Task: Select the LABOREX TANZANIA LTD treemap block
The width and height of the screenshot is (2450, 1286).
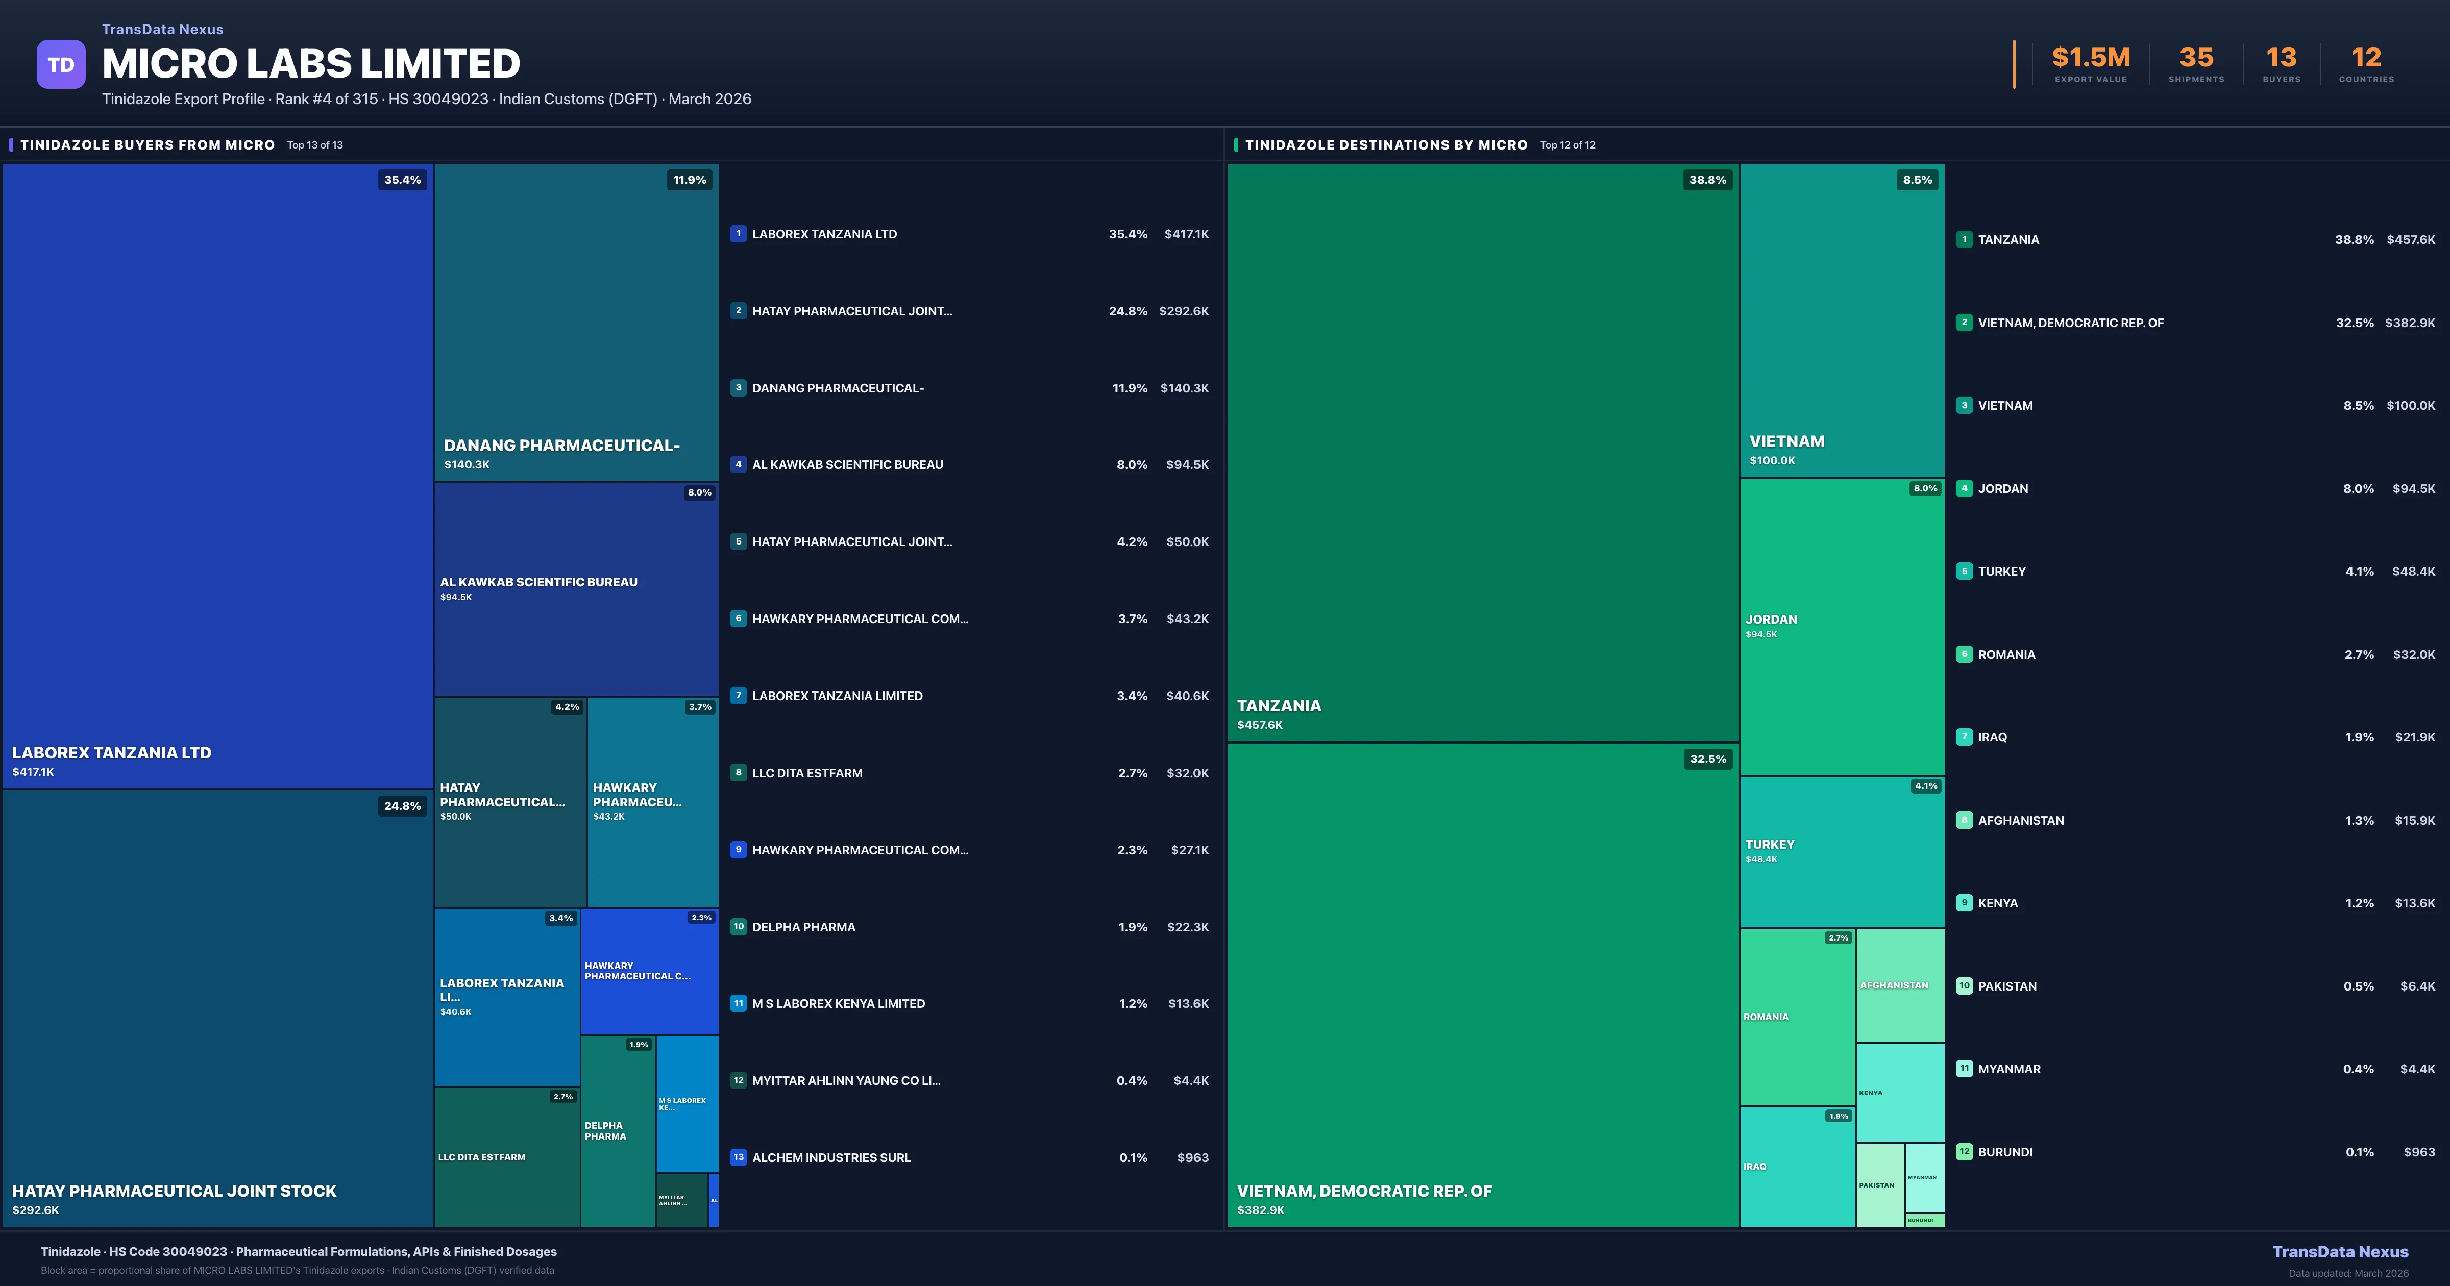Action: point(217,476)
